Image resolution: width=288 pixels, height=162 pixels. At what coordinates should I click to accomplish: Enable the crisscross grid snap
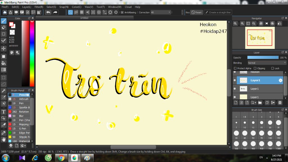click(x=82, y=12)
